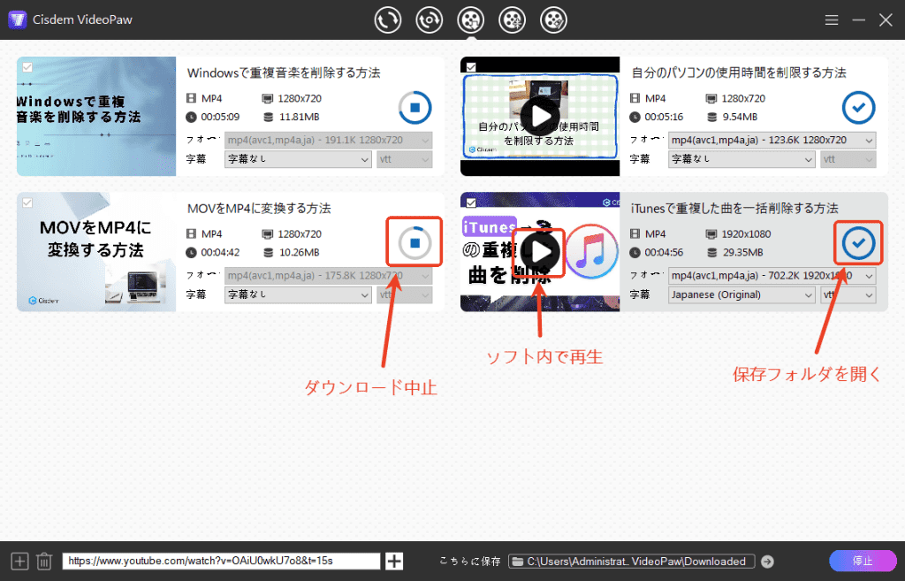Click title 自分のパソコンの使用時間を制限する方法
This screenshot has height=581, width=905.
(x=739, y=73)
